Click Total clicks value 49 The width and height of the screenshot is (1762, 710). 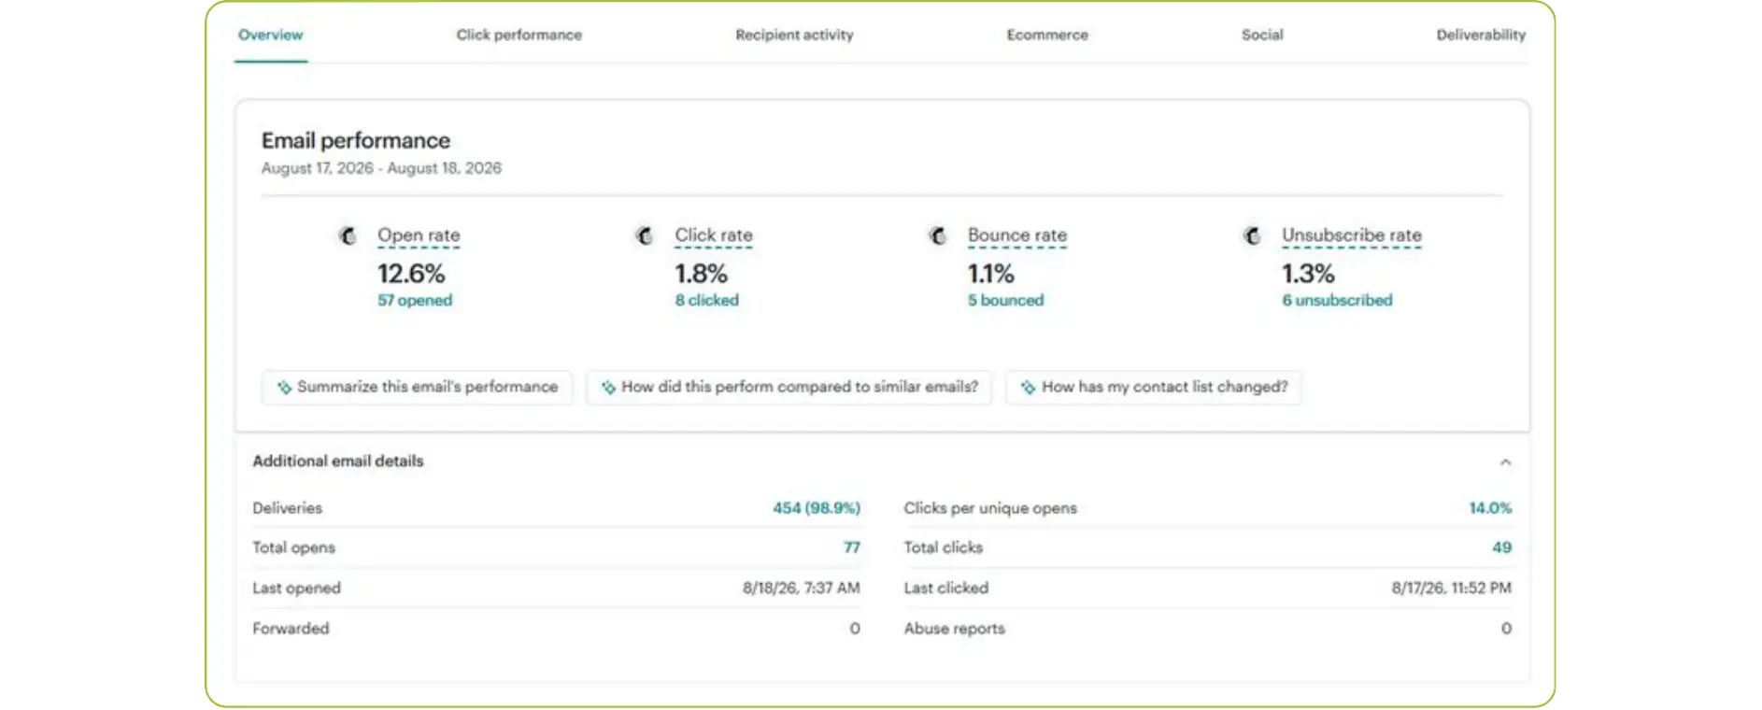[1502, 547]
